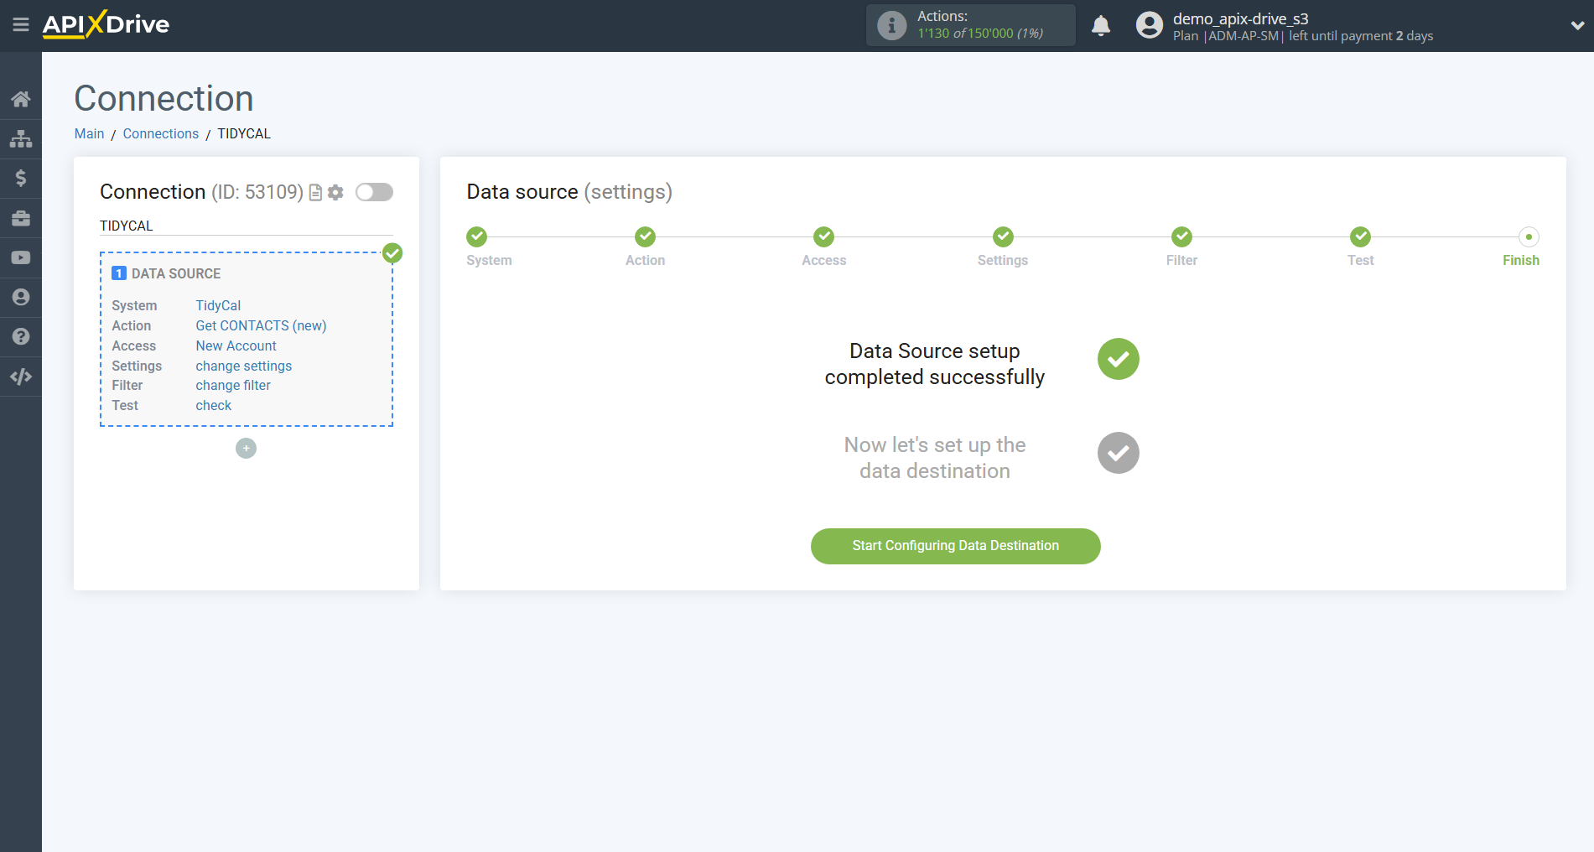
Task: Open the hamburger menu
Action: pos(21,25)
